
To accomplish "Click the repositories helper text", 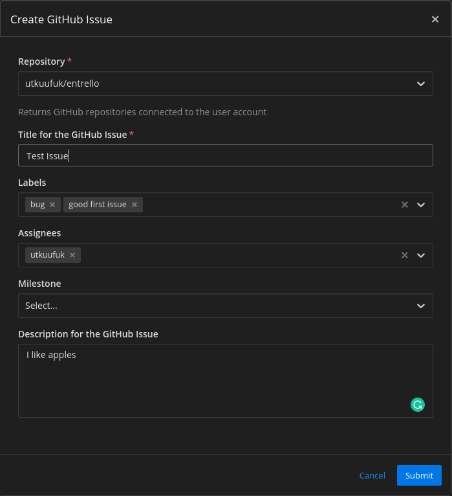I will [142, 112].
